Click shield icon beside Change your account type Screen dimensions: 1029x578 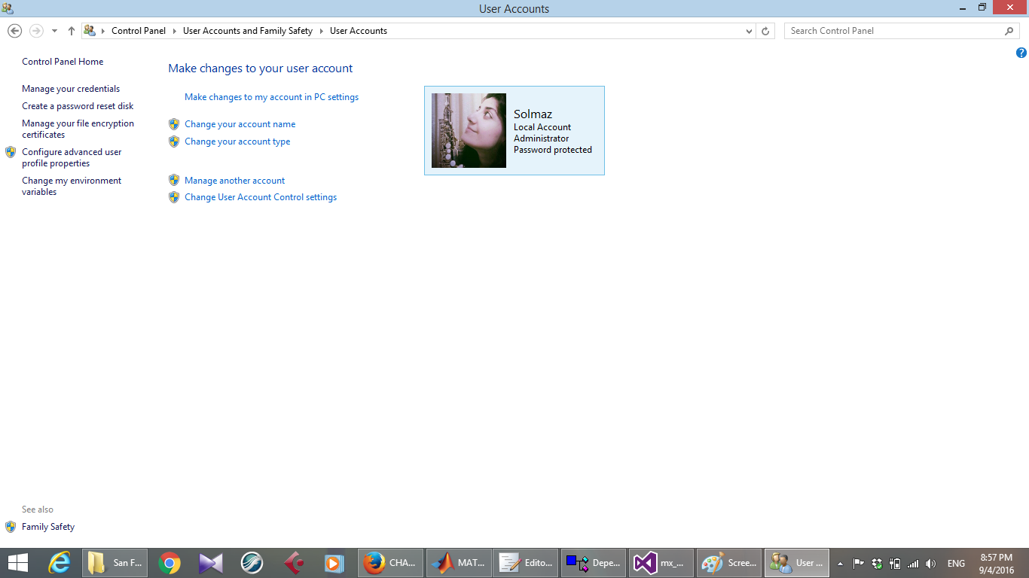(174, 141)
